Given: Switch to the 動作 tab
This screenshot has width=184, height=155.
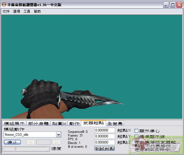Looking at the screenshot, I should (74, 123).
